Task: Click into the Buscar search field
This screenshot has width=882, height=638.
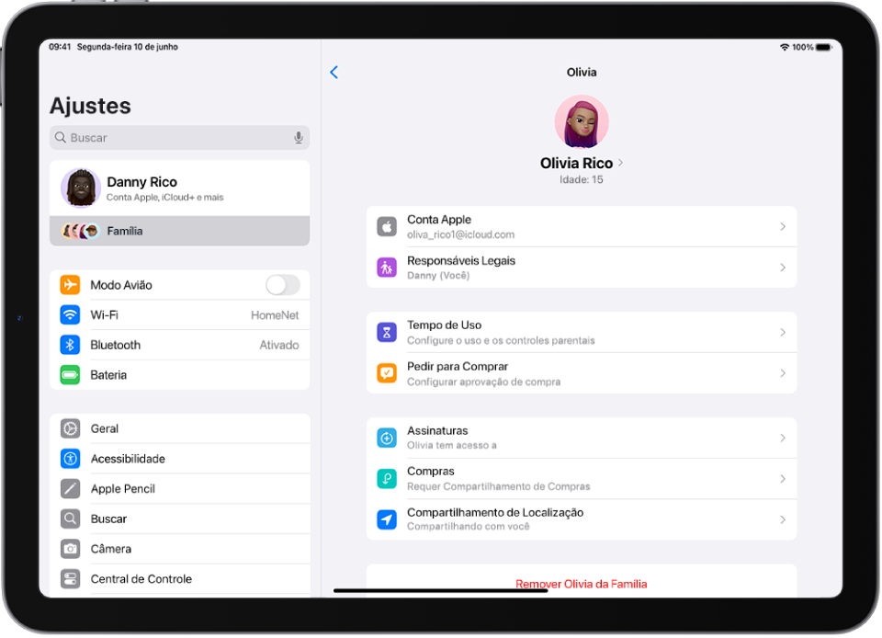Action: point(179,138)
